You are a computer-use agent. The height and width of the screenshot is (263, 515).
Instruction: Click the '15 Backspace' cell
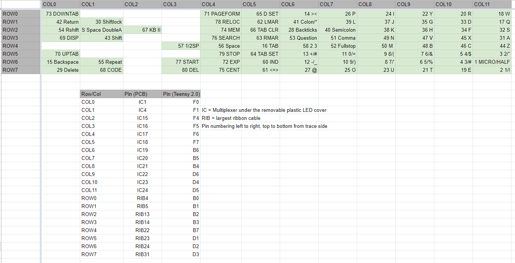[60, 62]
